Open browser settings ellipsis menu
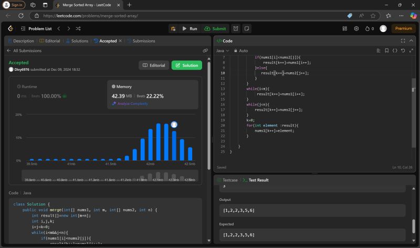The image size is (420, 248). tap(401, 16)
